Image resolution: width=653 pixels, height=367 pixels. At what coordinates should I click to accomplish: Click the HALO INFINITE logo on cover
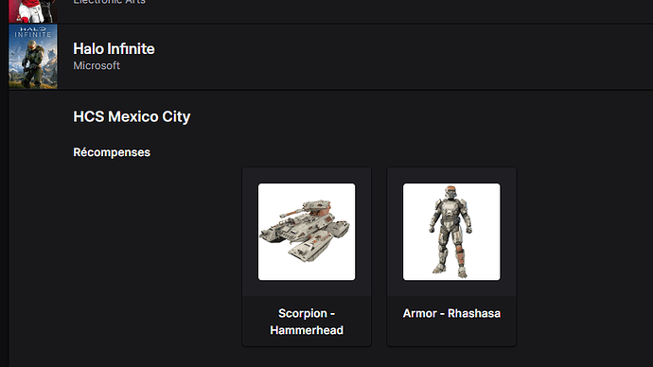click(x=33, y=32)
